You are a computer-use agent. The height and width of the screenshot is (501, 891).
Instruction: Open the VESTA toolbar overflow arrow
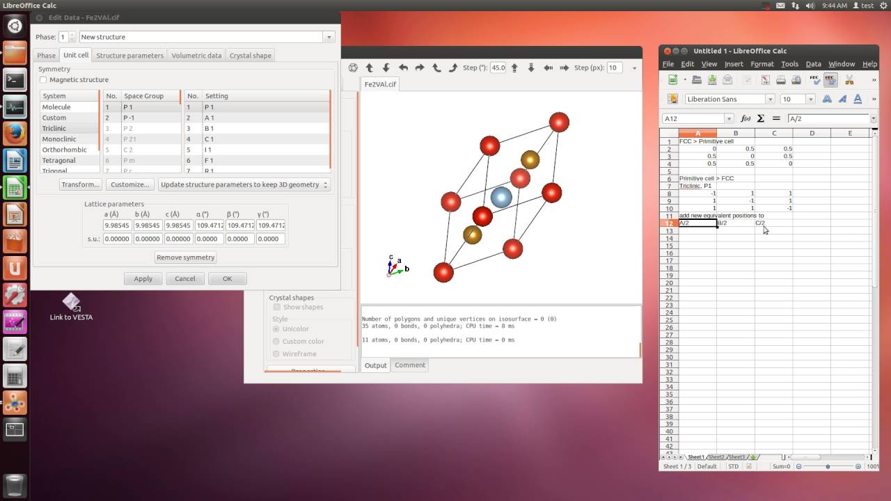tap(634, 67)
